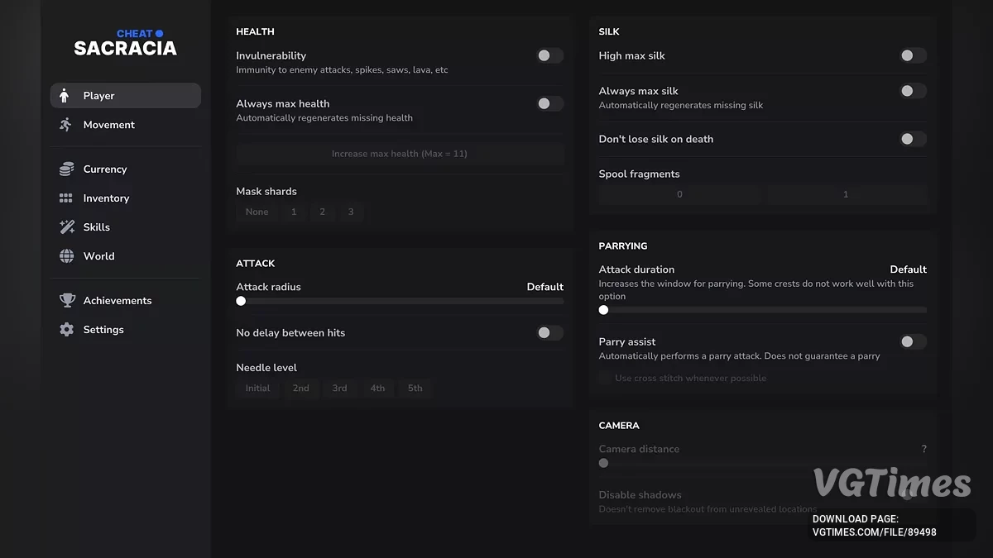Choose the Initial Needle level

pyautogui.click(x=257, y=388)
